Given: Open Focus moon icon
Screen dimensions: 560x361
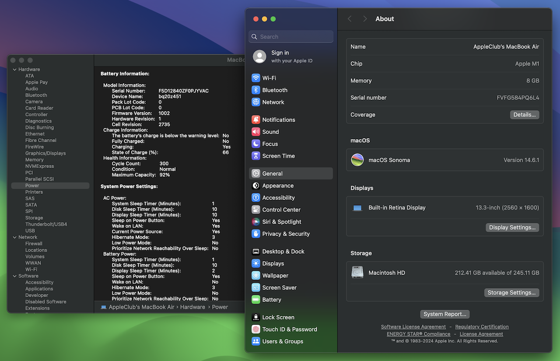Looking at the screenshot, I should (256, 144).
